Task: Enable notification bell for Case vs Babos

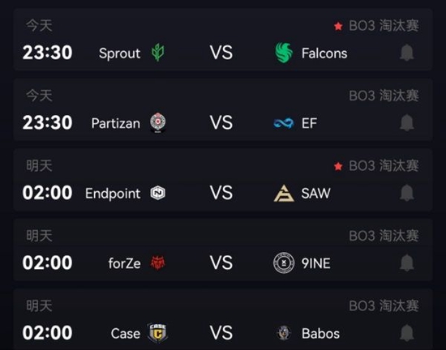Action: [407, 333]
